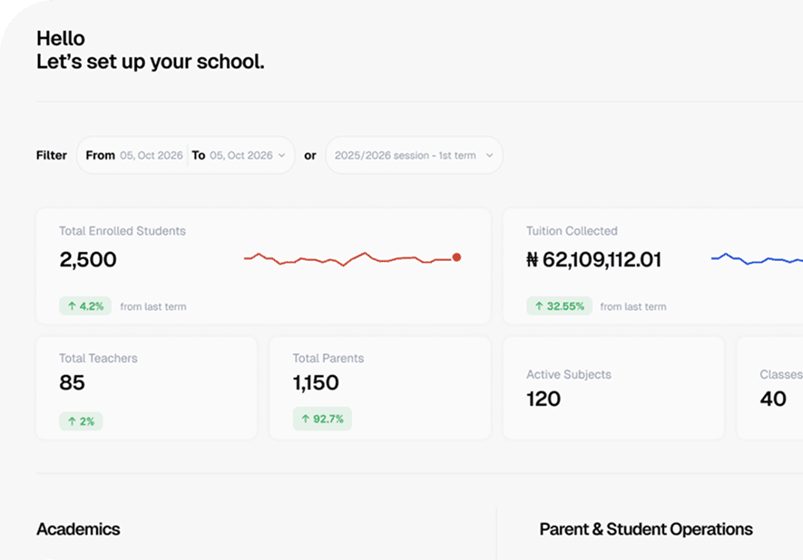Screen dimensions: 803x560
Task: Click the 85 teachers count
Action: pyautogui.click(x=73, y=382)
